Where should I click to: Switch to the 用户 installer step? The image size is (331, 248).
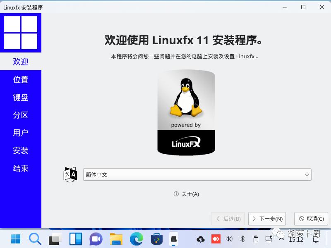point(21,133)
